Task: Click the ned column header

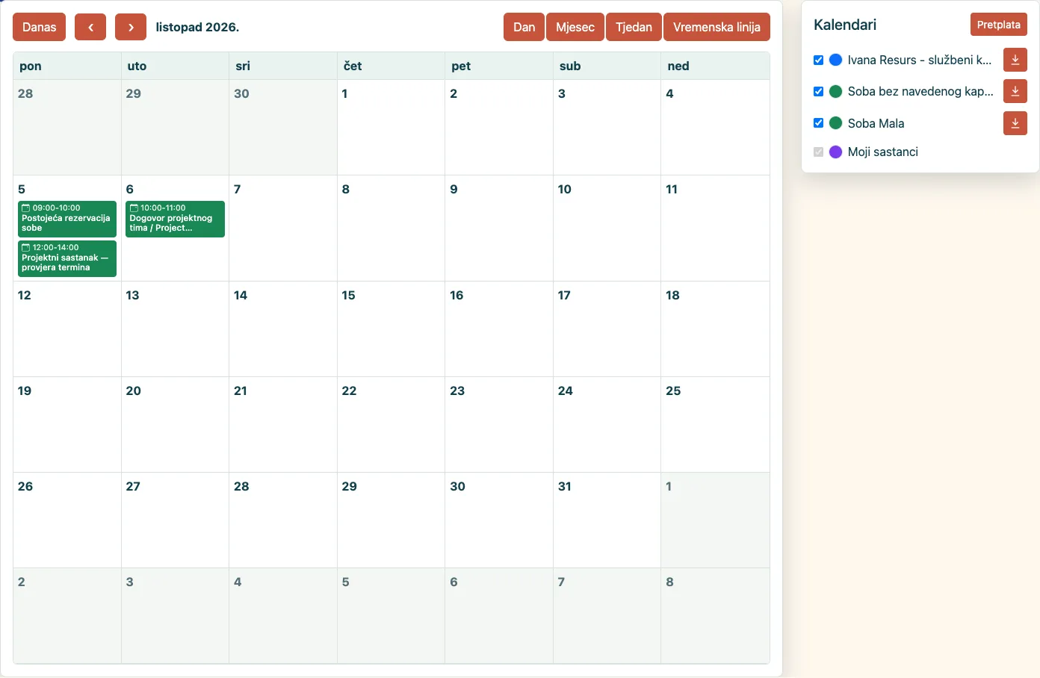Action: coord(715,66)
